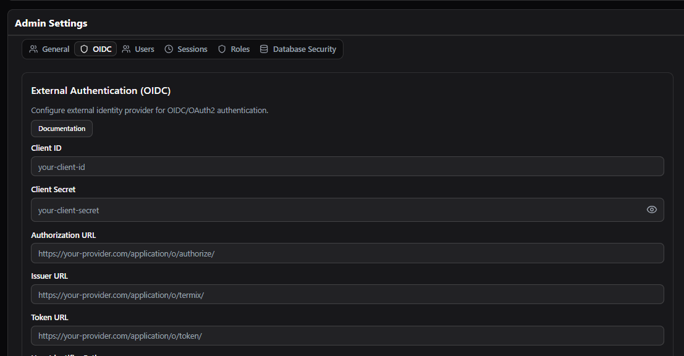
Task: Click the shield icon beside the Roles label
Action: point(222,49)
